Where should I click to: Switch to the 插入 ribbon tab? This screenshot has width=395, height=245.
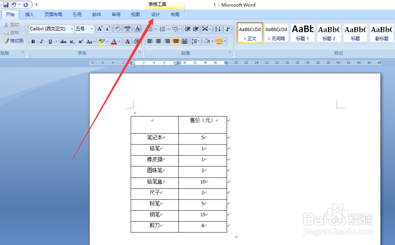[x=30, y=14]
